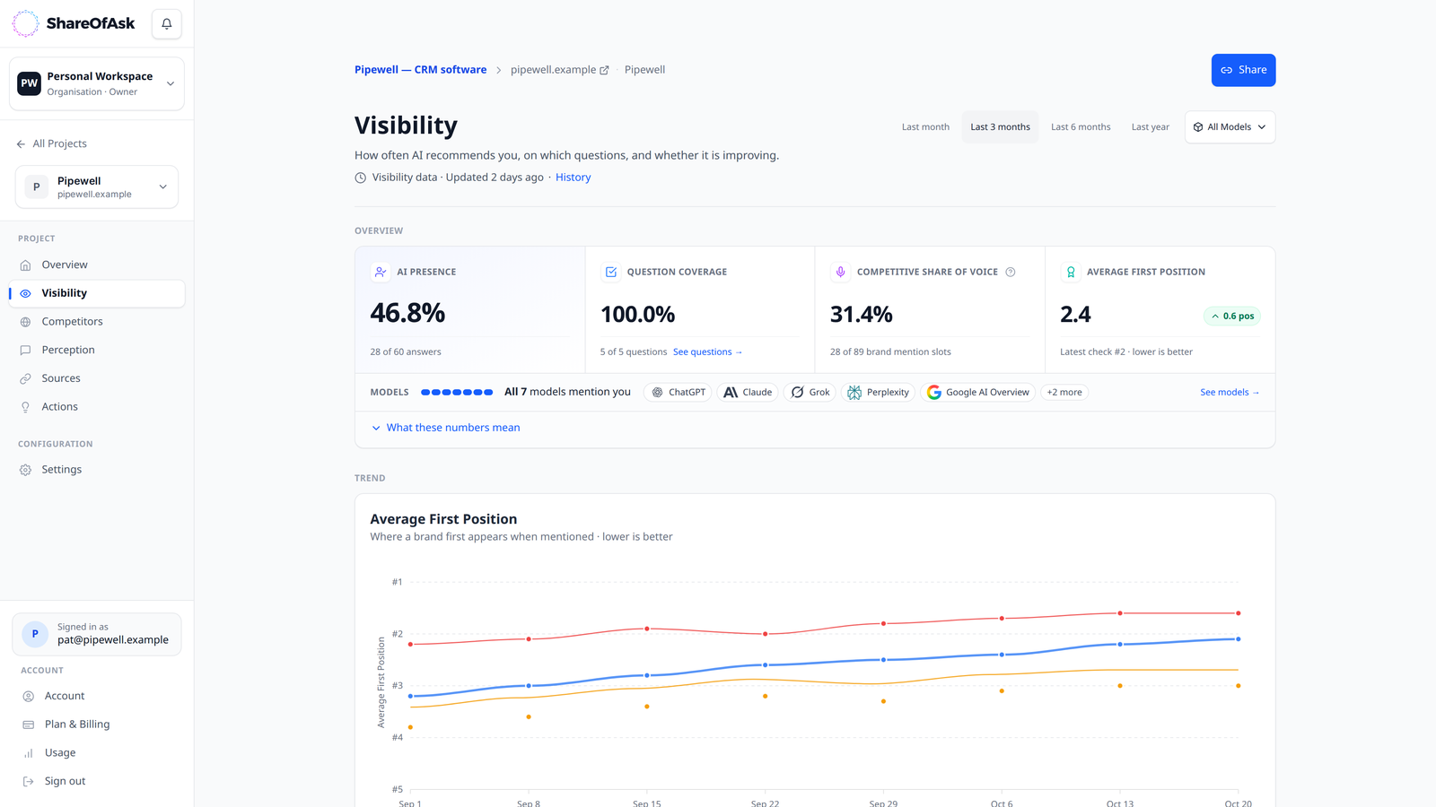Open project Settings

(97, 470)
